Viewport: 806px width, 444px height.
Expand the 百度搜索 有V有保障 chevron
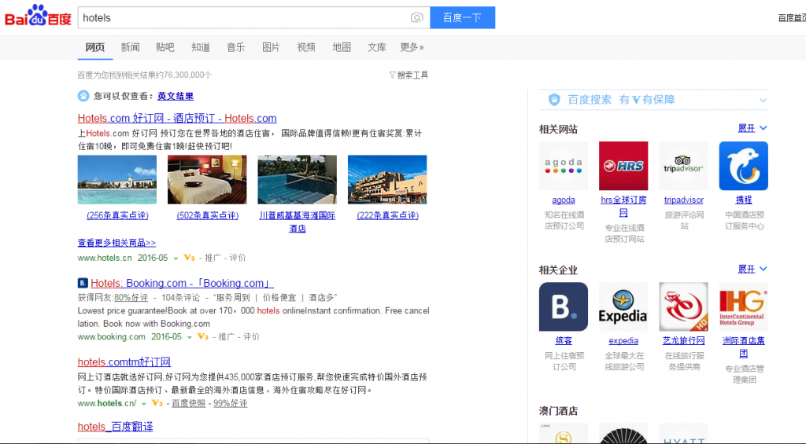tap(763, 100)
